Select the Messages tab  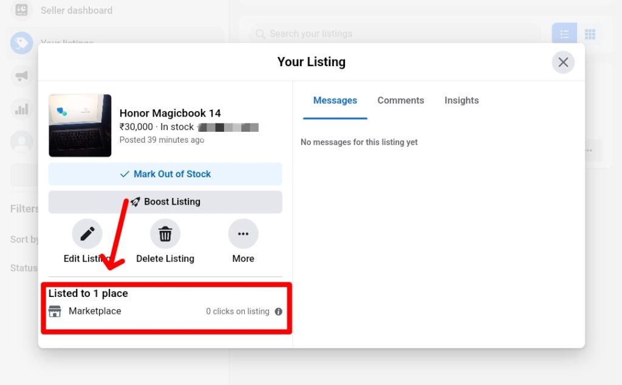(x=335, y=101)
